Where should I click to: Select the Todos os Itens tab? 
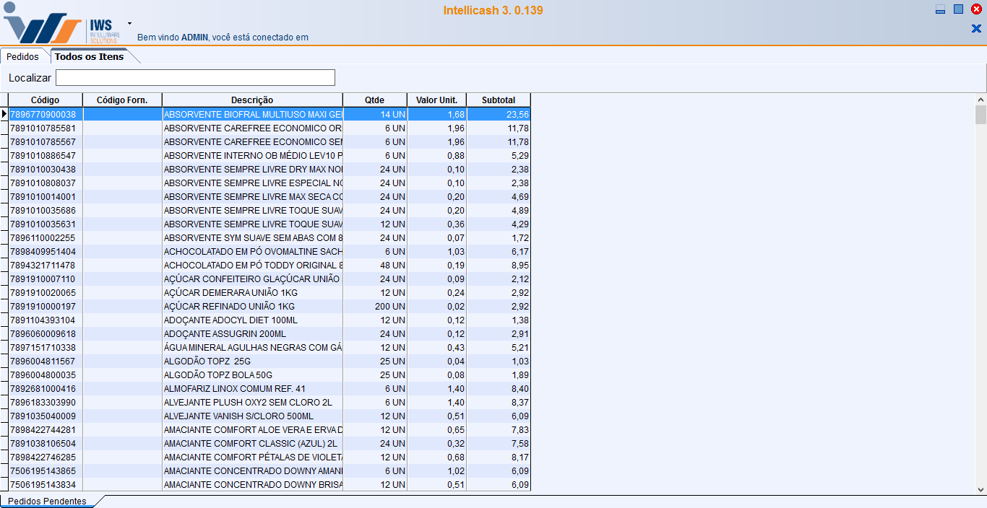[90, 56]
